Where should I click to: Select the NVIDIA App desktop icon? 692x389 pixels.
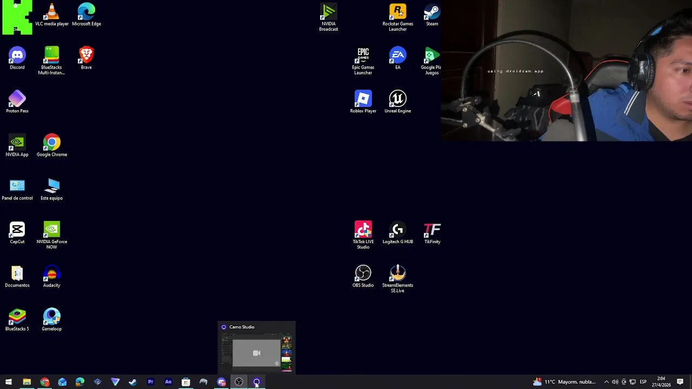[x=17, y=145]
